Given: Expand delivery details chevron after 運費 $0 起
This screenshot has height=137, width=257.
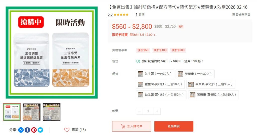Looking at the screenshot, I should point(203,61).
